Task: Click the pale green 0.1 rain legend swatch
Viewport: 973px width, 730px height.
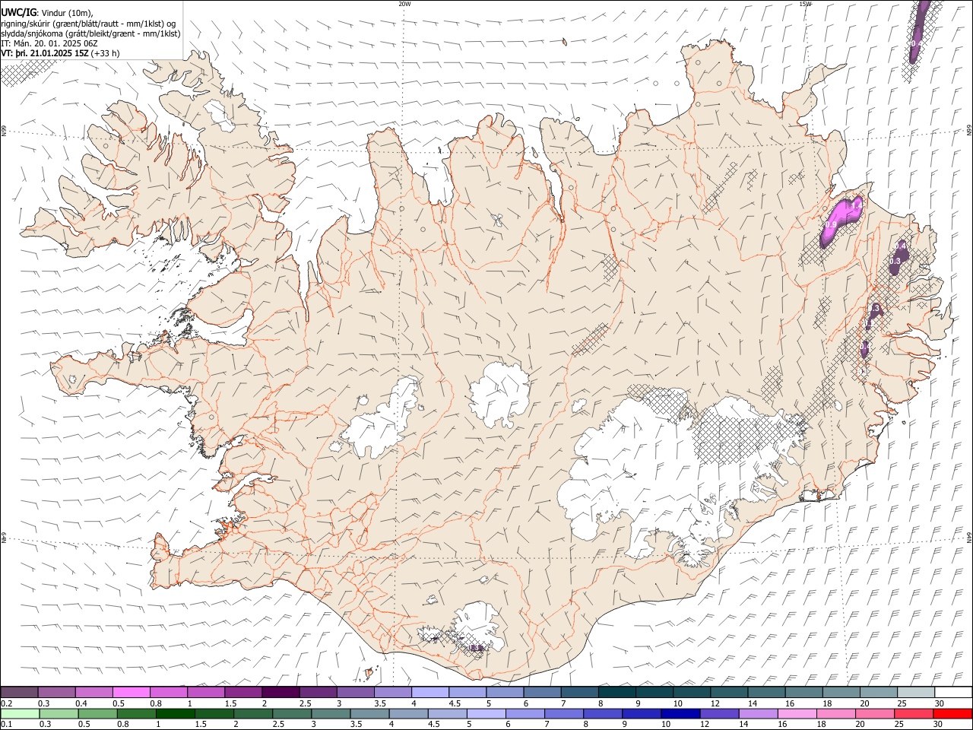Action: [x=19, y=714]
